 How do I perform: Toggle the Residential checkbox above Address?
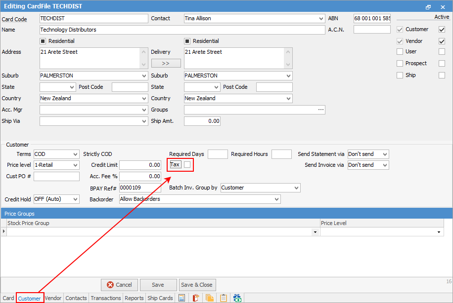pyautogui.click(x=43, y=41)
